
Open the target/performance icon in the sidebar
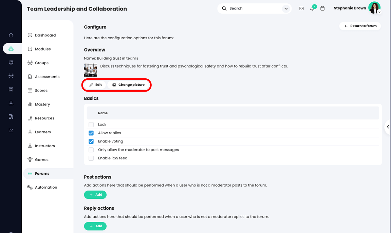tap(11, 62)
